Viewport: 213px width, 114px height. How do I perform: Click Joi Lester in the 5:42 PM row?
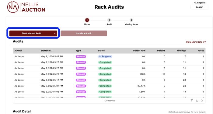click(x=19, y=56)
